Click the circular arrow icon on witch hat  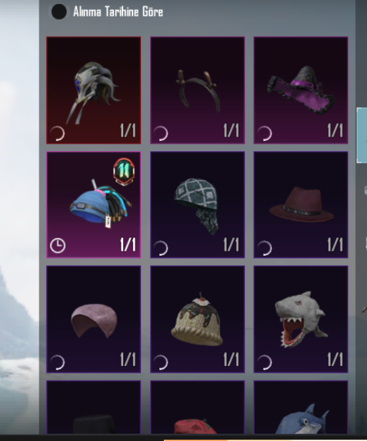pyautogui.click(x=265, y=133)
